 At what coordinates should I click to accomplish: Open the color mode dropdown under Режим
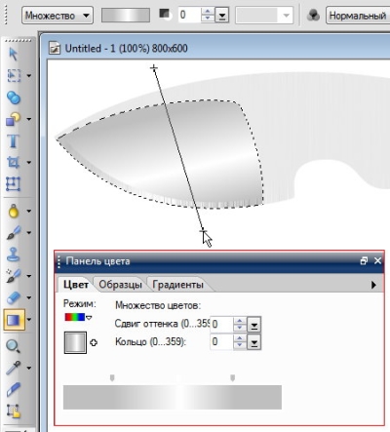[x=78, y=317]
